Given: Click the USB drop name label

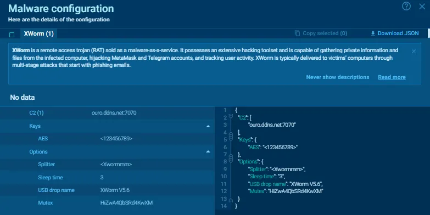Looking at the screenshot, I should click(56, 190).
